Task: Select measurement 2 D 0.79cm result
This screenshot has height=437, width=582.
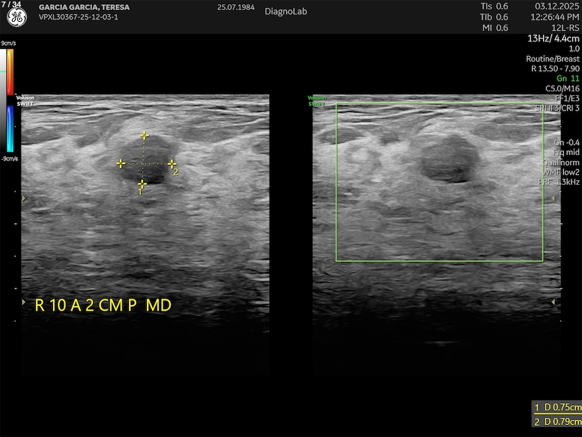Action: [558, 421]
